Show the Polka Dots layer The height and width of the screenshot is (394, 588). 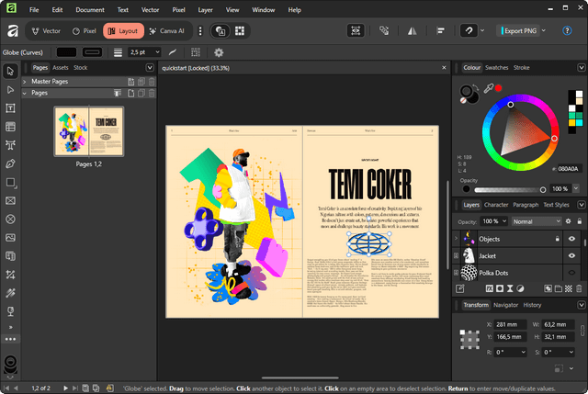coord(571,273)
